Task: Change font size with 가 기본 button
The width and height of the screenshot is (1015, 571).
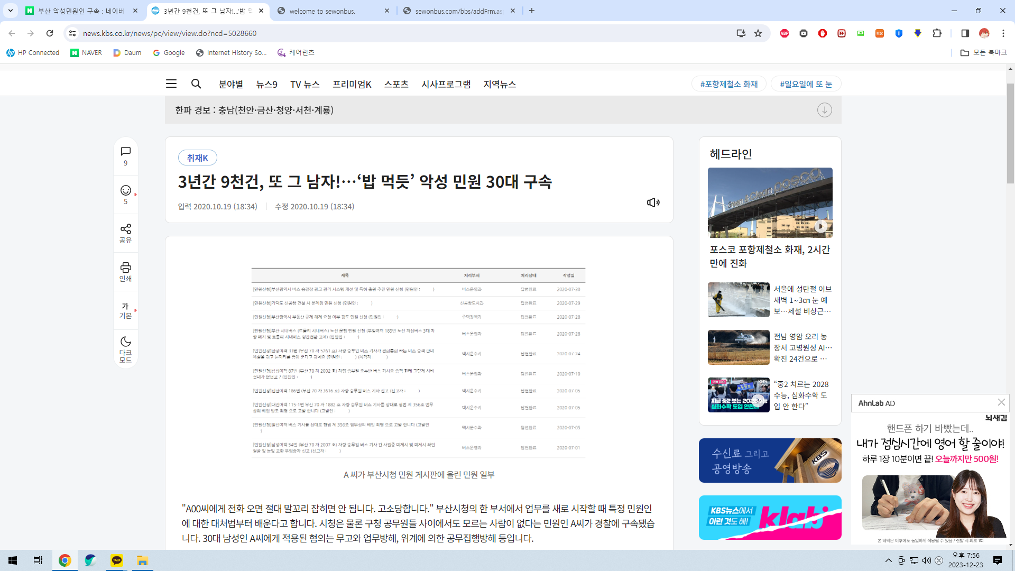Action: (125, 310)
